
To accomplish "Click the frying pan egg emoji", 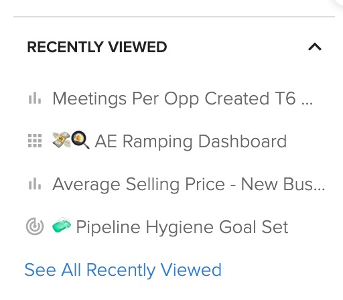I will 80,140.
